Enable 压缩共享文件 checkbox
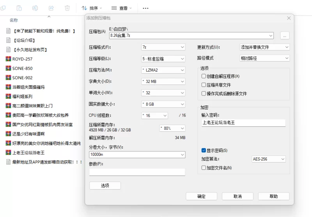This screenshot has width=312, height=217. (204, 85)
